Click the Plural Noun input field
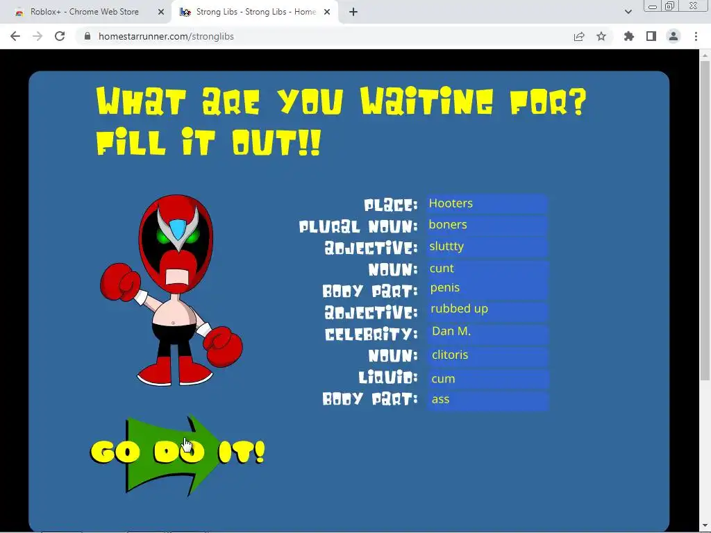 coord(487,225)
